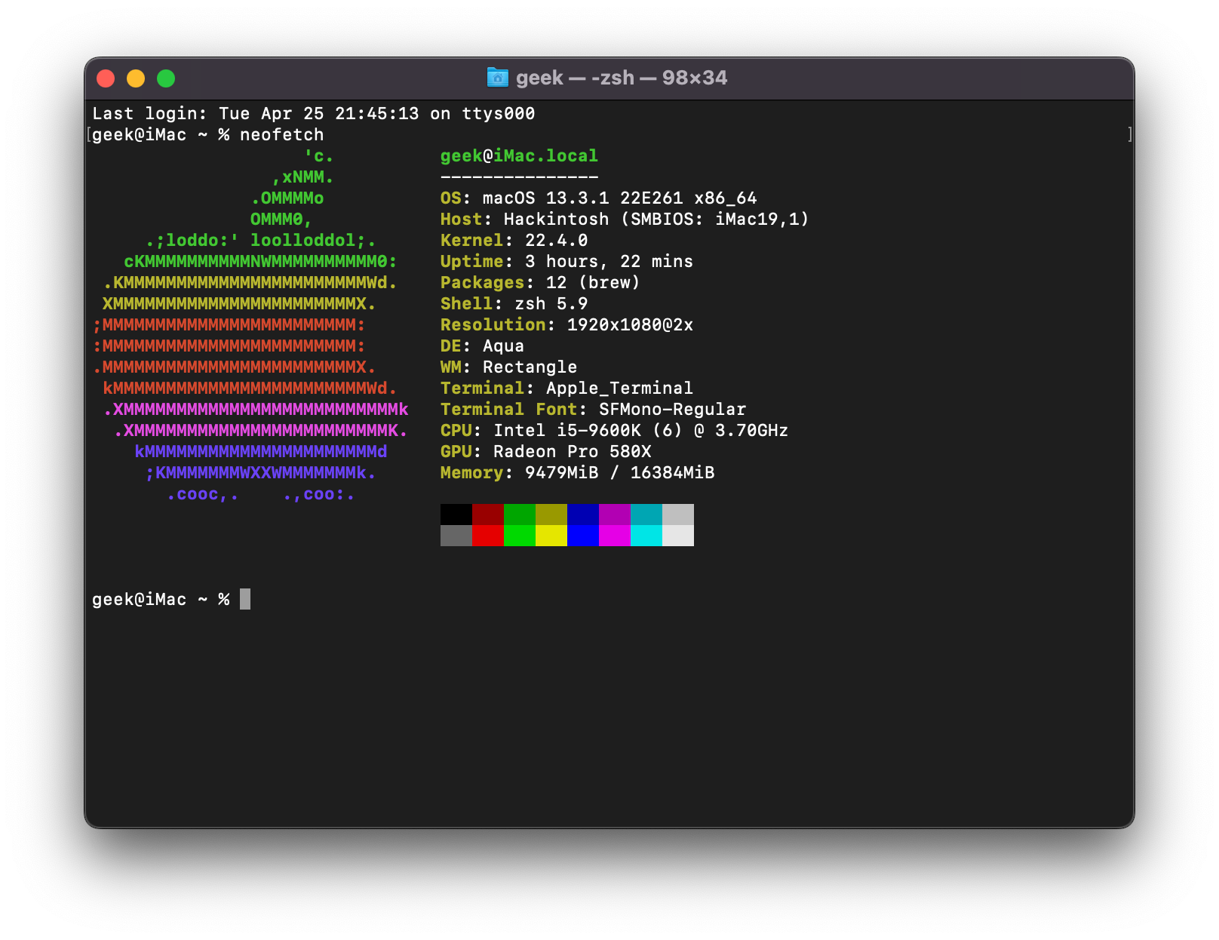
Task: Click the 'Radeon Pro 580X' GPU text
Action: tap(572, 452)
